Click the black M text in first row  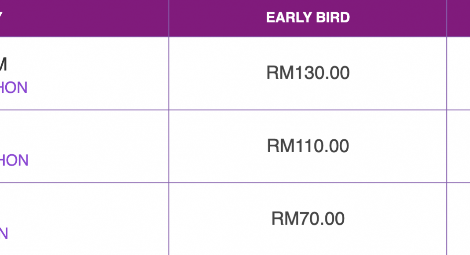coord(3,64)
